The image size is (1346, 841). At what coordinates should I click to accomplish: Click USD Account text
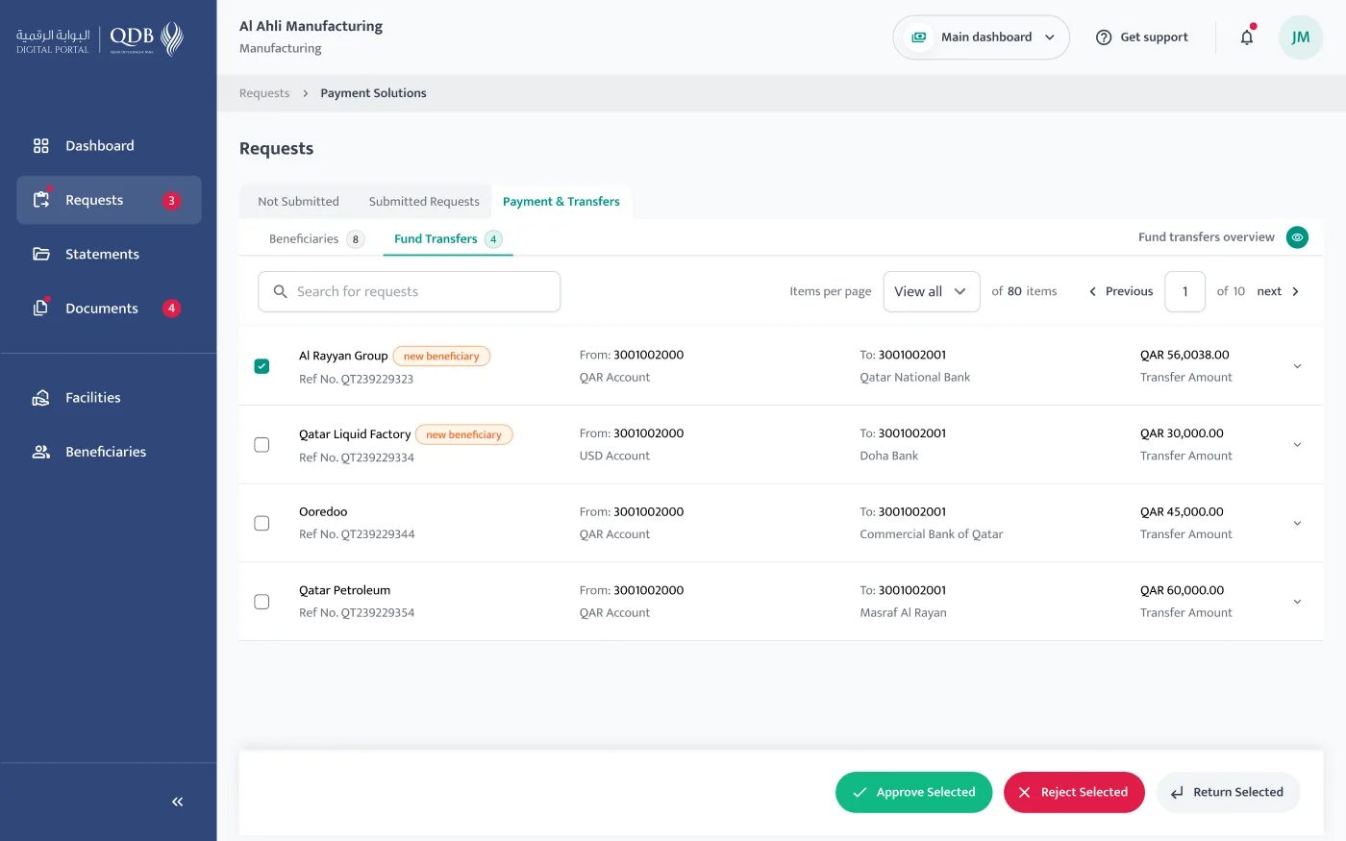[614, 456]
